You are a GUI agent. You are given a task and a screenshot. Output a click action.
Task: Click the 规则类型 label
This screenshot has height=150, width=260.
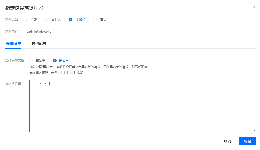coord(12,19)
